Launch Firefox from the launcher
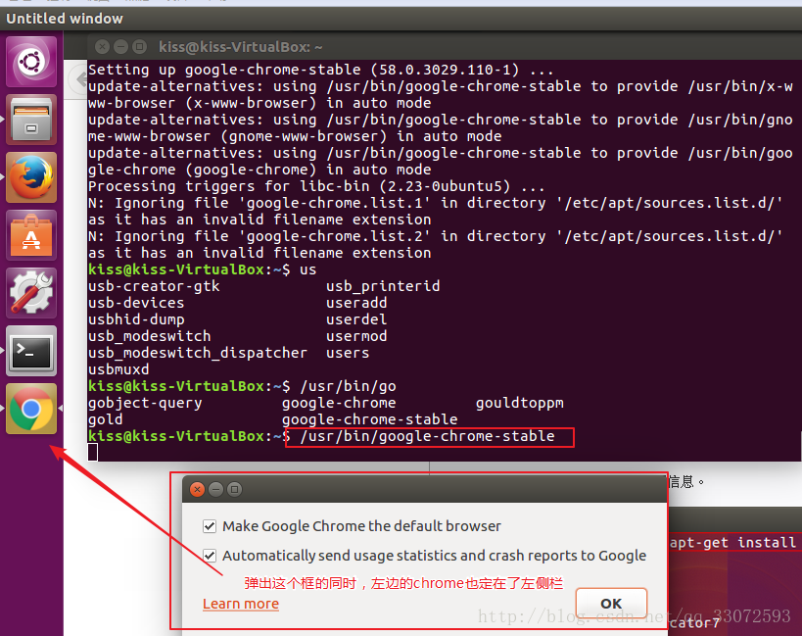 pos(31,177)
